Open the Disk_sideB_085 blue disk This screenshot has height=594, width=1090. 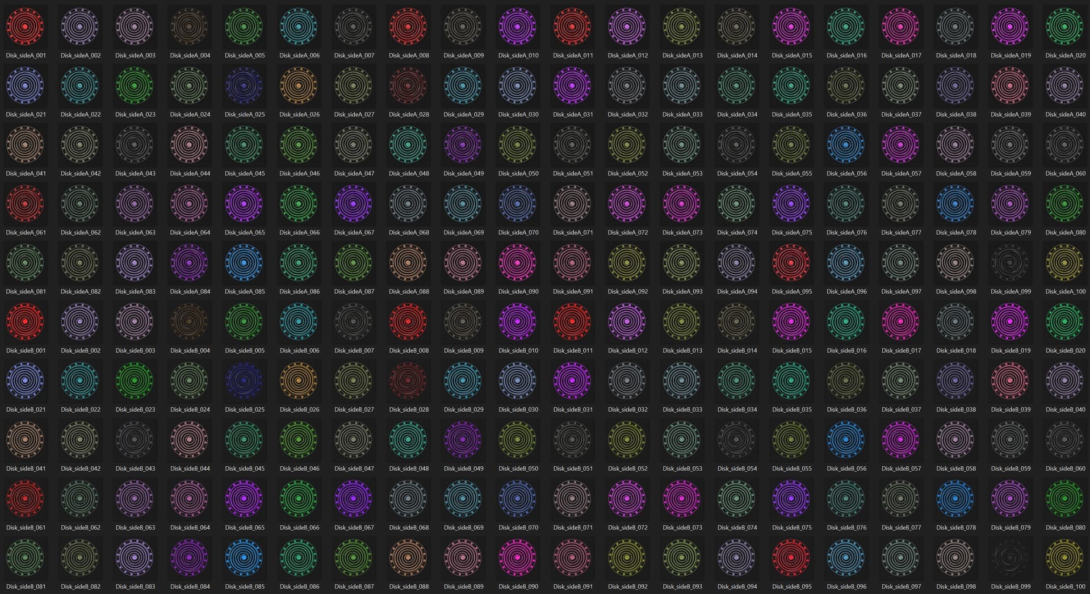point(244,558)
